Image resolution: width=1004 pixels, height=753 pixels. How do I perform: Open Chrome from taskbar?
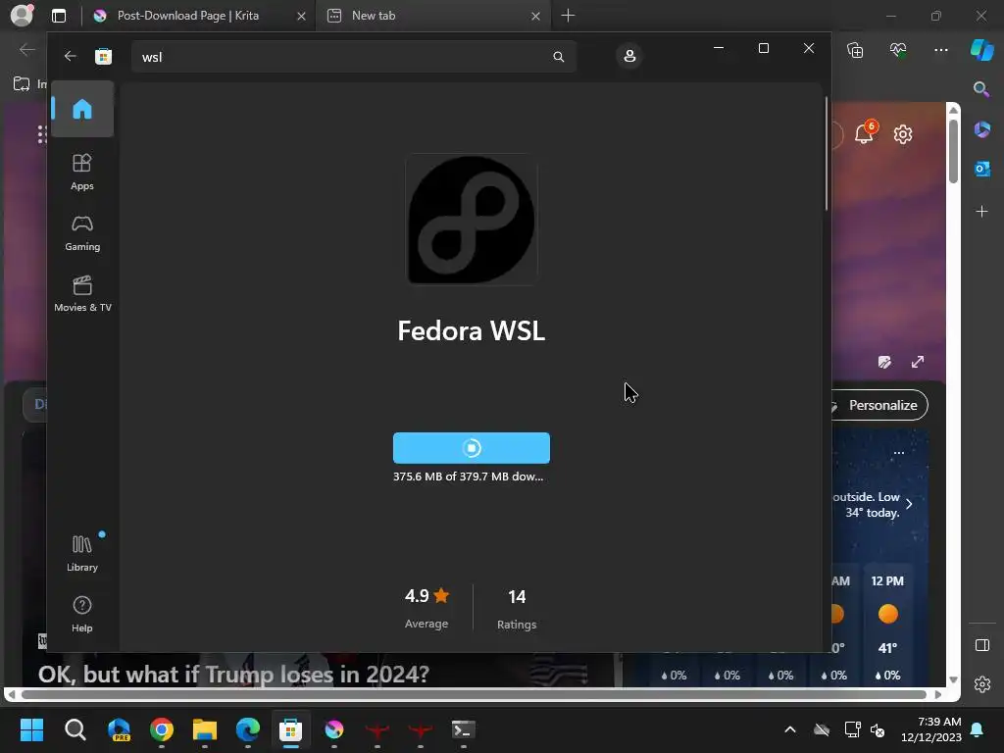(x=162, y=729)
